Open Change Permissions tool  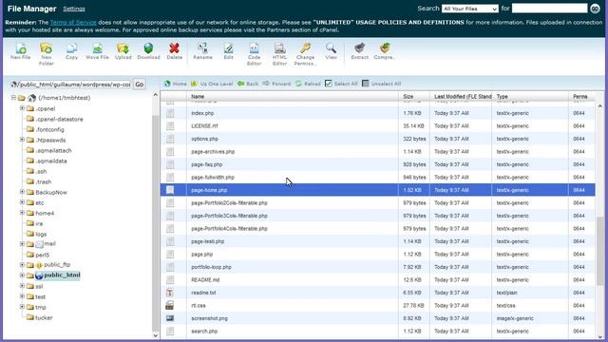(x=305, y=54)
